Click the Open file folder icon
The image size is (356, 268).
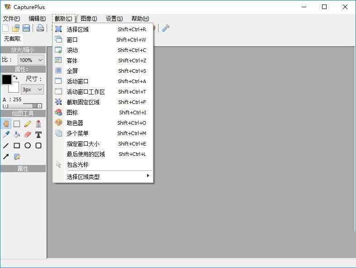[16, 28]
